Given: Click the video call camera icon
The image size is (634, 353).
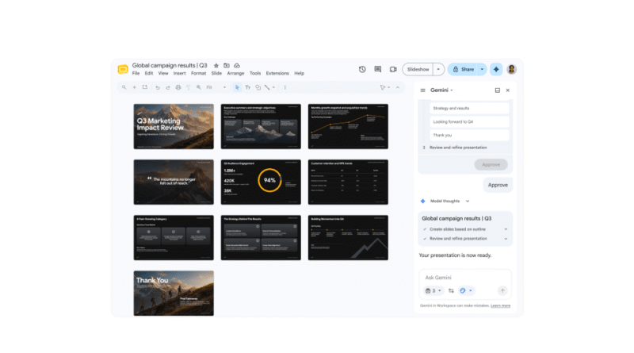Looking at the screenshot, I should (393, 69).
